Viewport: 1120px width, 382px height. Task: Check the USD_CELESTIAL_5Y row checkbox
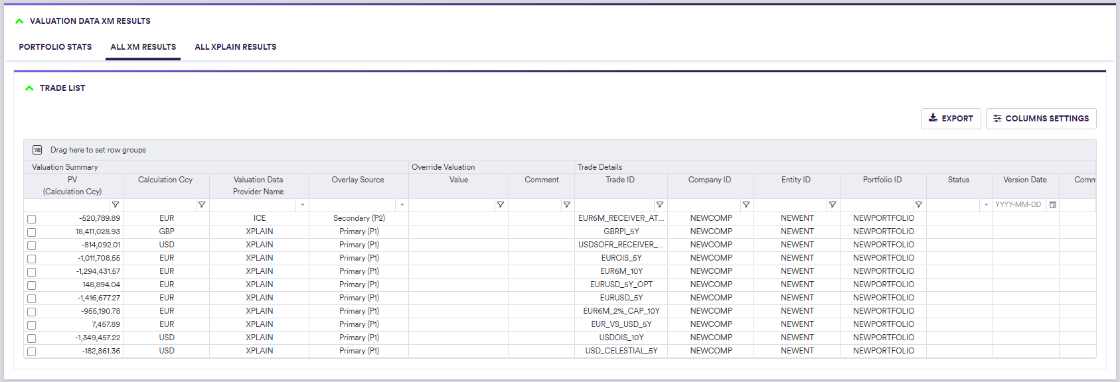pos(32,351)
